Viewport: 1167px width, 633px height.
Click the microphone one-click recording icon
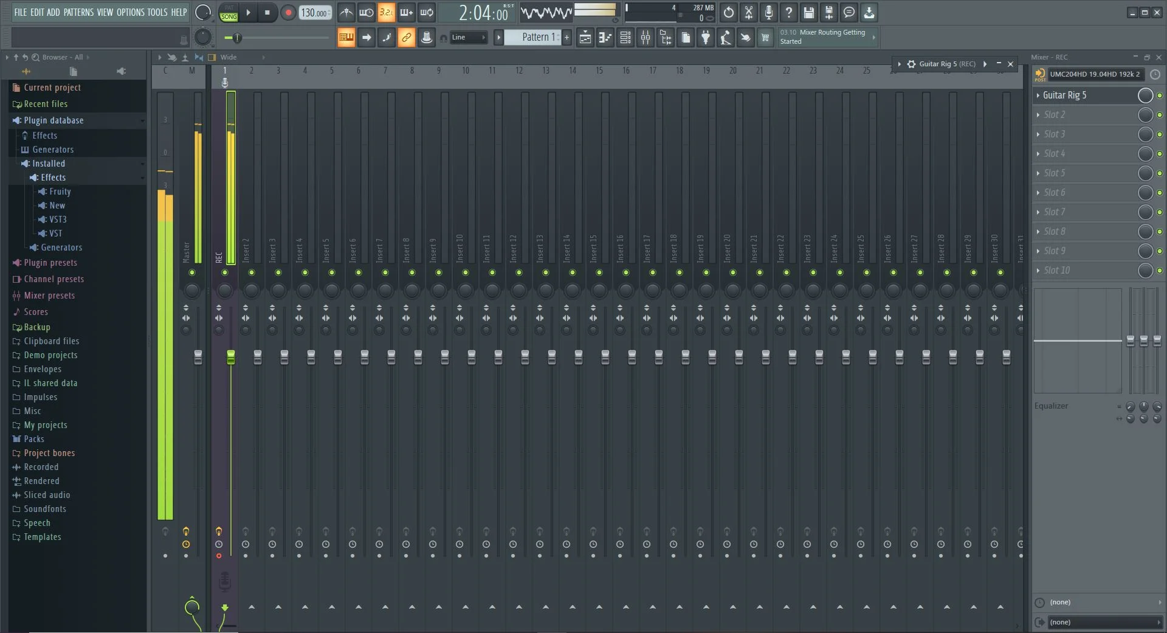(768, 13)
